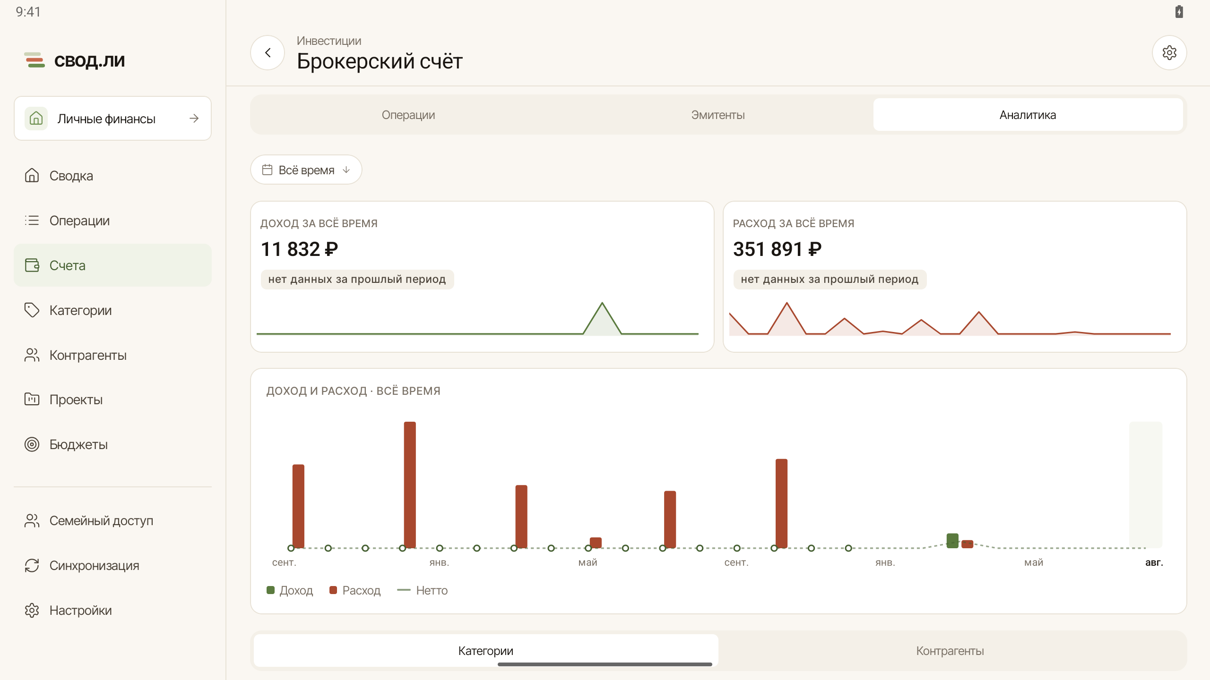This screenshot has width=1210, height=680.
Task: Open the Всё время period dropdown
Action: [x=306, y=170]
